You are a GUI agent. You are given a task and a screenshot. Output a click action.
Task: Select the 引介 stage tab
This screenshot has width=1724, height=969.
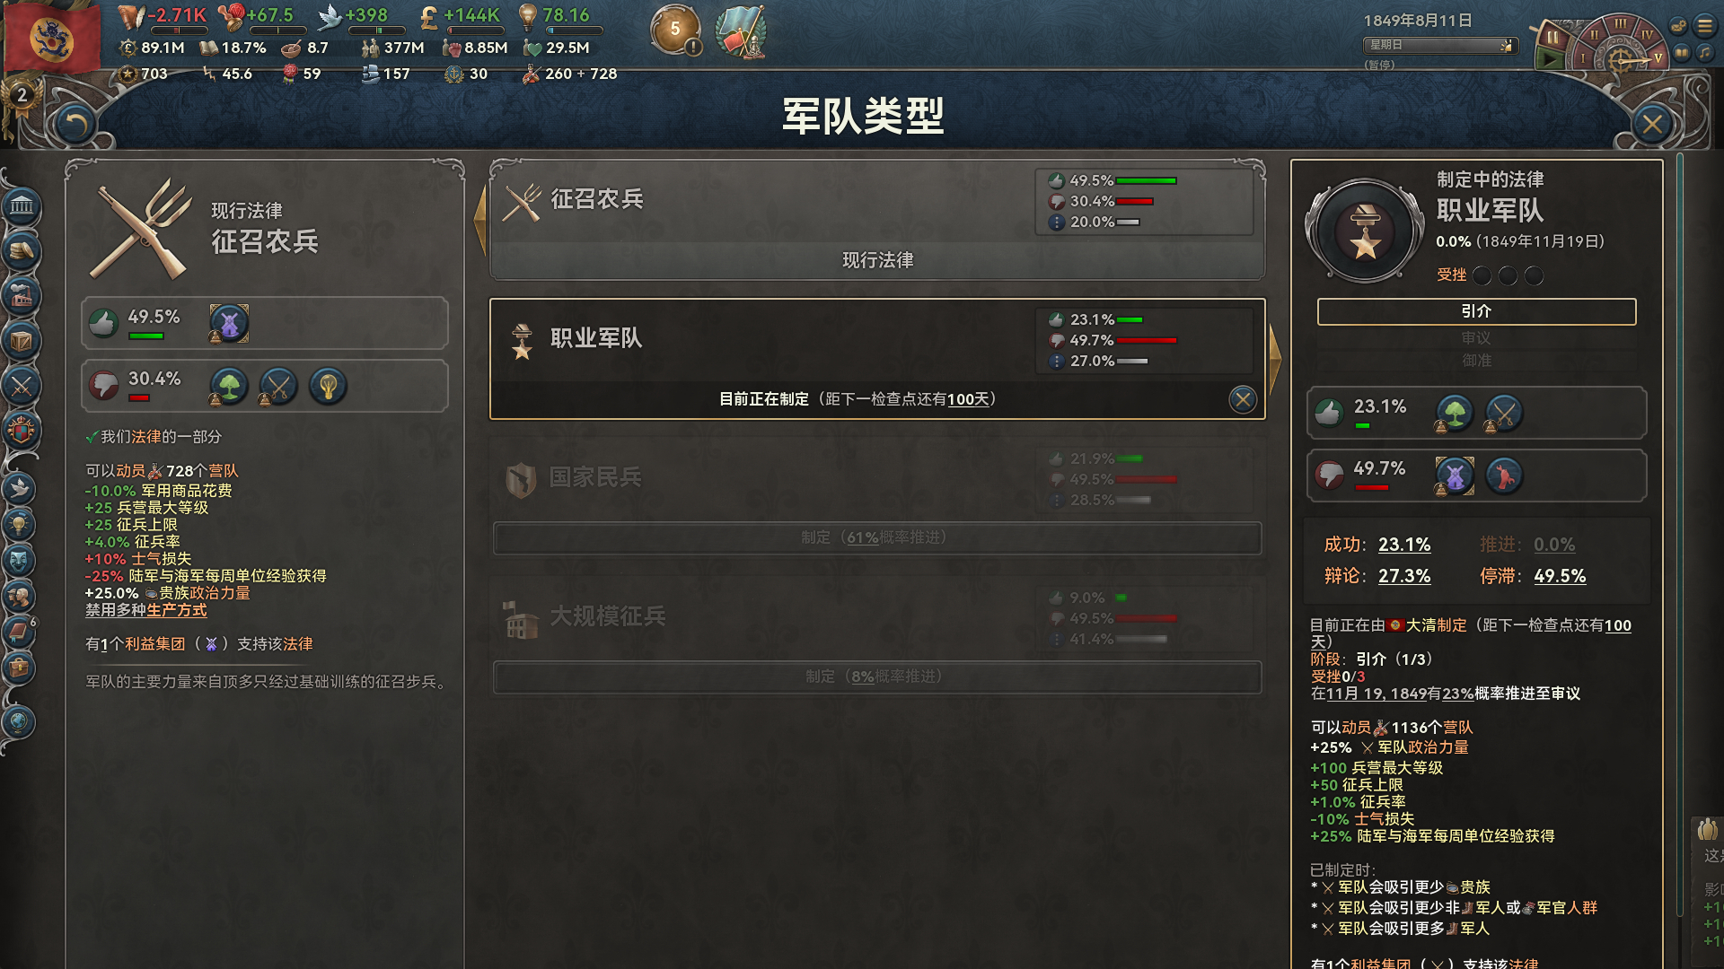pyautogui.click(x=1476, y=311)
